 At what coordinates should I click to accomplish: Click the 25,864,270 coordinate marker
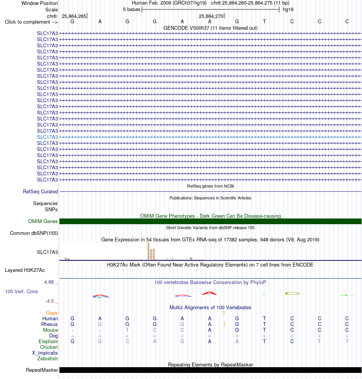pos(211,16)
